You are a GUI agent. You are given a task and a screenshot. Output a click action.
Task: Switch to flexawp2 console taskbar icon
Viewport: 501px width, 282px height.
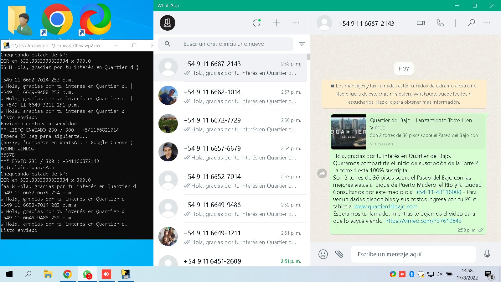click(126, 274)
